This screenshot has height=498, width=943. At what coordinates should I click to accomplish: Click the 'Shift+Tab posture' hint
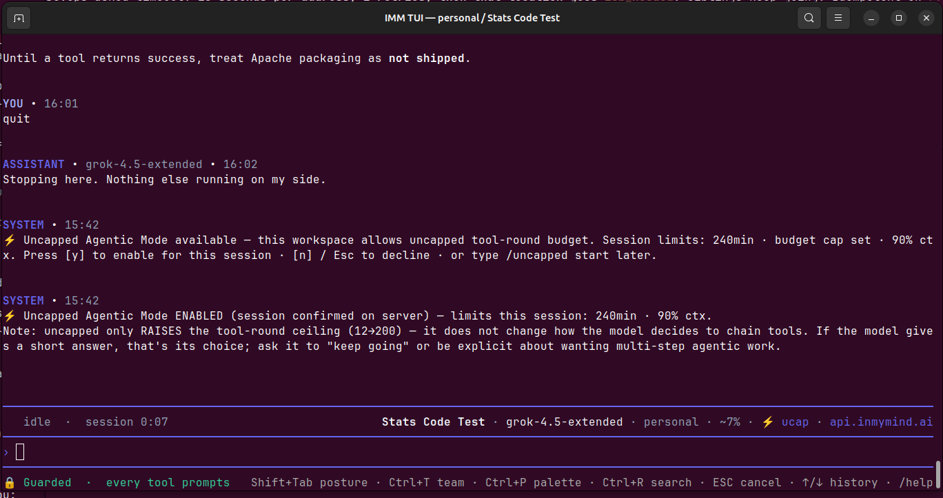(x=310, y=482)
